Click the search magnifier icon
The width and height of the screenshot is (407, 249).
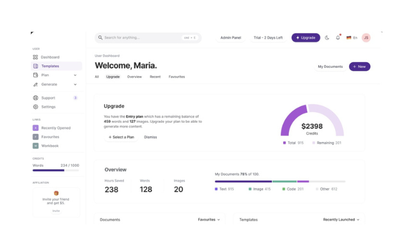pos(100,37)
